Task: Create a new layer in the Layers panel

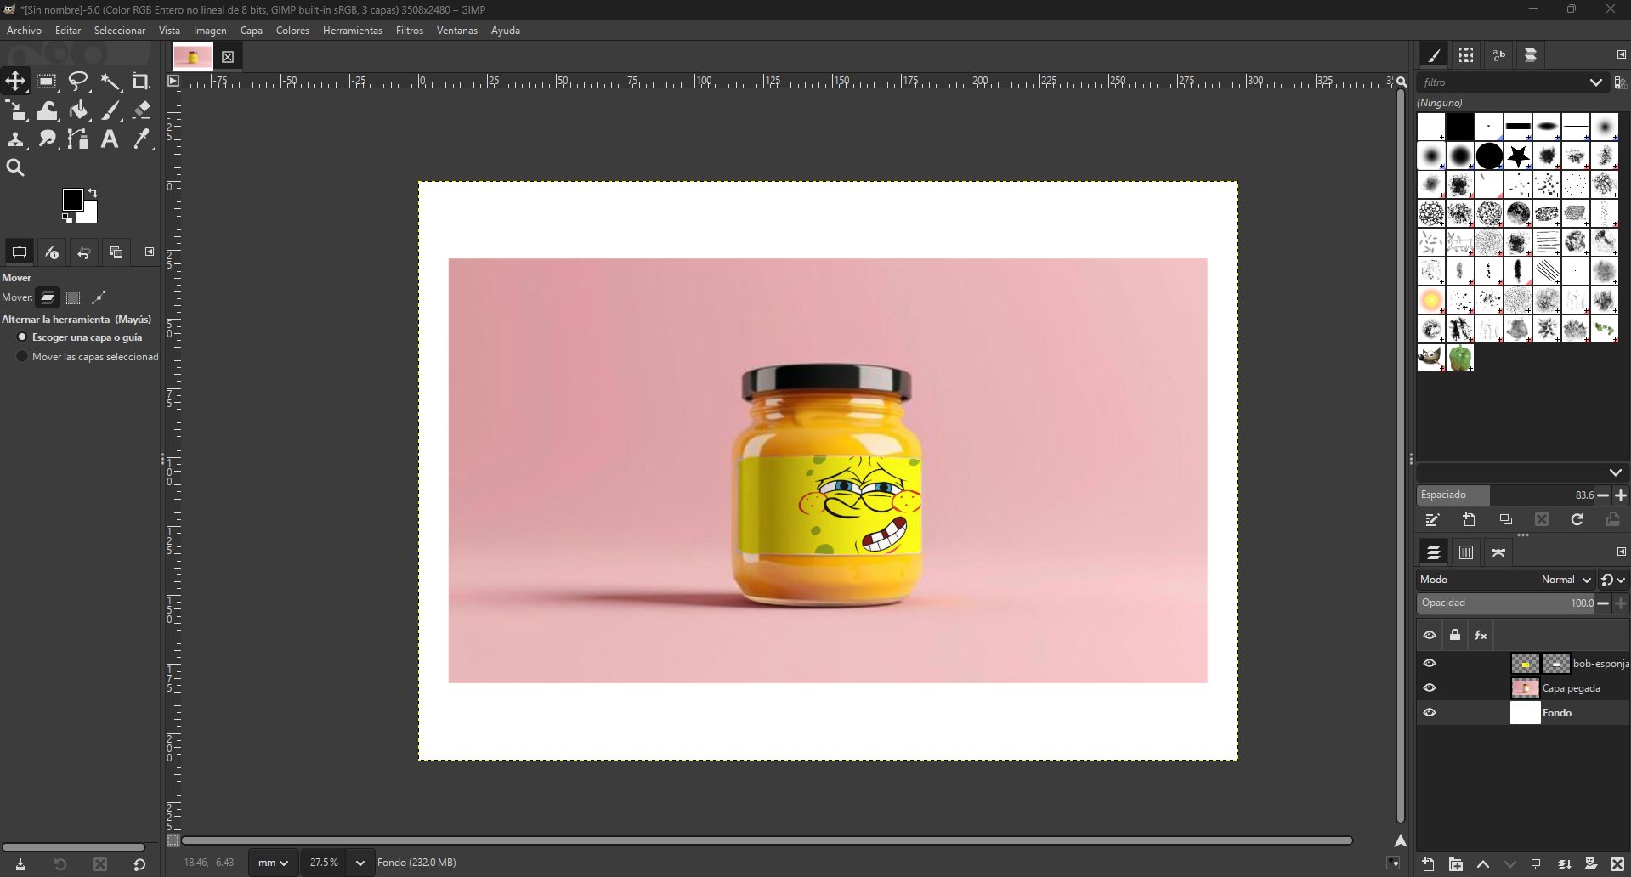Action: coord(1428,864)
